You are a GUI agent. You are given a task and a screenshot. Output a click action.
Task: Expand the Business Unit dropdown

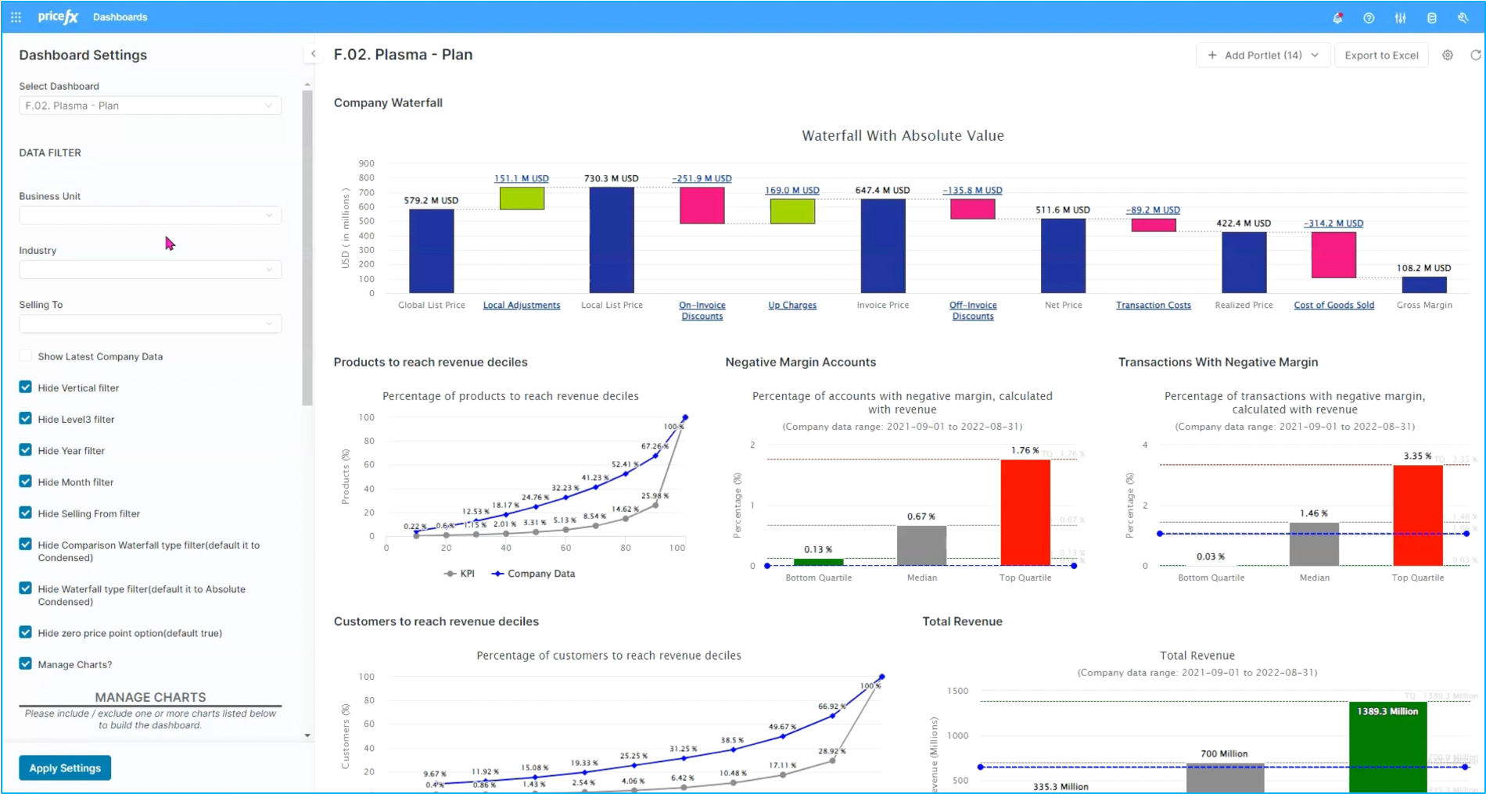[150, 215]
